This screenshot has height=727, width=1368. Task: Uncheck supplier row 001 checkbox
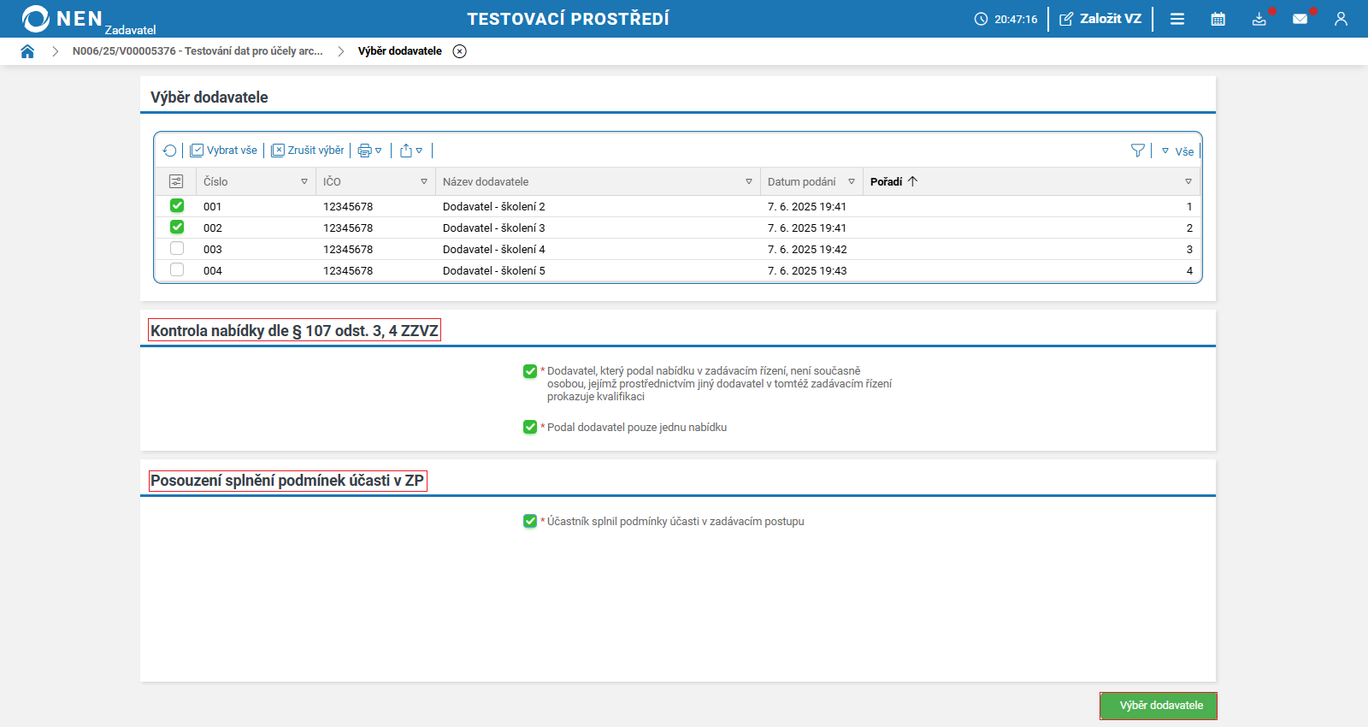(177, 205)
